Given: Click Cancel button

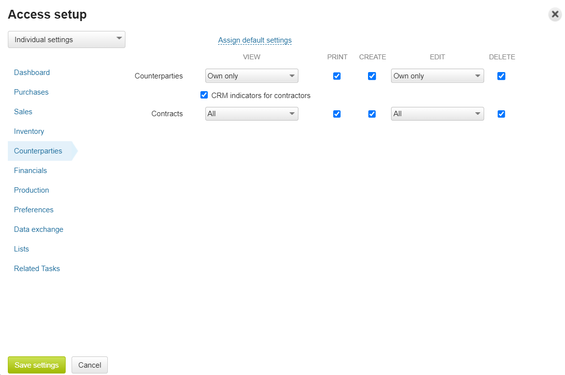Looking at the screenshot, I should pyautogui.click(x=89, y=365).
